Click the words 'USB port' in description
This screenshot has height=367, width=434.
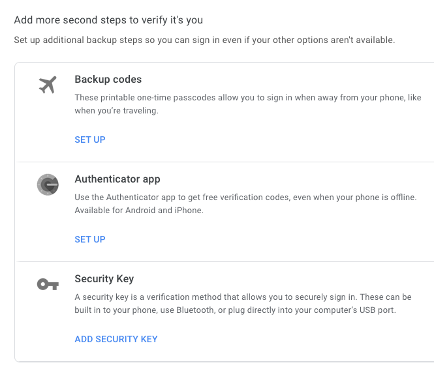377,310
